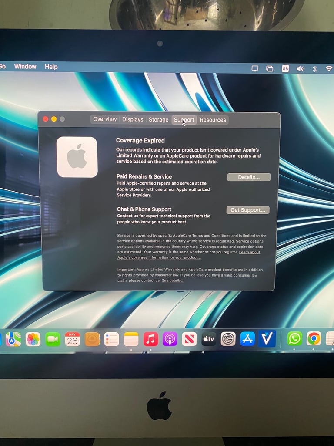Open the Photos app in dock
Screen dimensions: 334x446
tap(33, 339)
